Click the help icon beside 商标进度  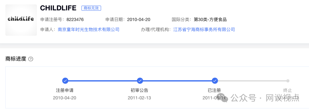click(x=31, y=59)
